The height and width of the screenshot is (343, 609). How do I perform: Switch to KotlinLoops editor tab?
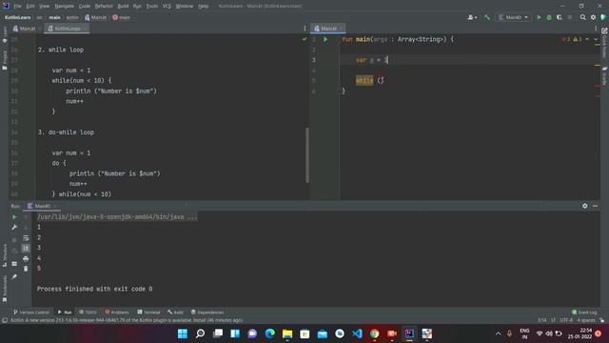[x=67, y=29]
